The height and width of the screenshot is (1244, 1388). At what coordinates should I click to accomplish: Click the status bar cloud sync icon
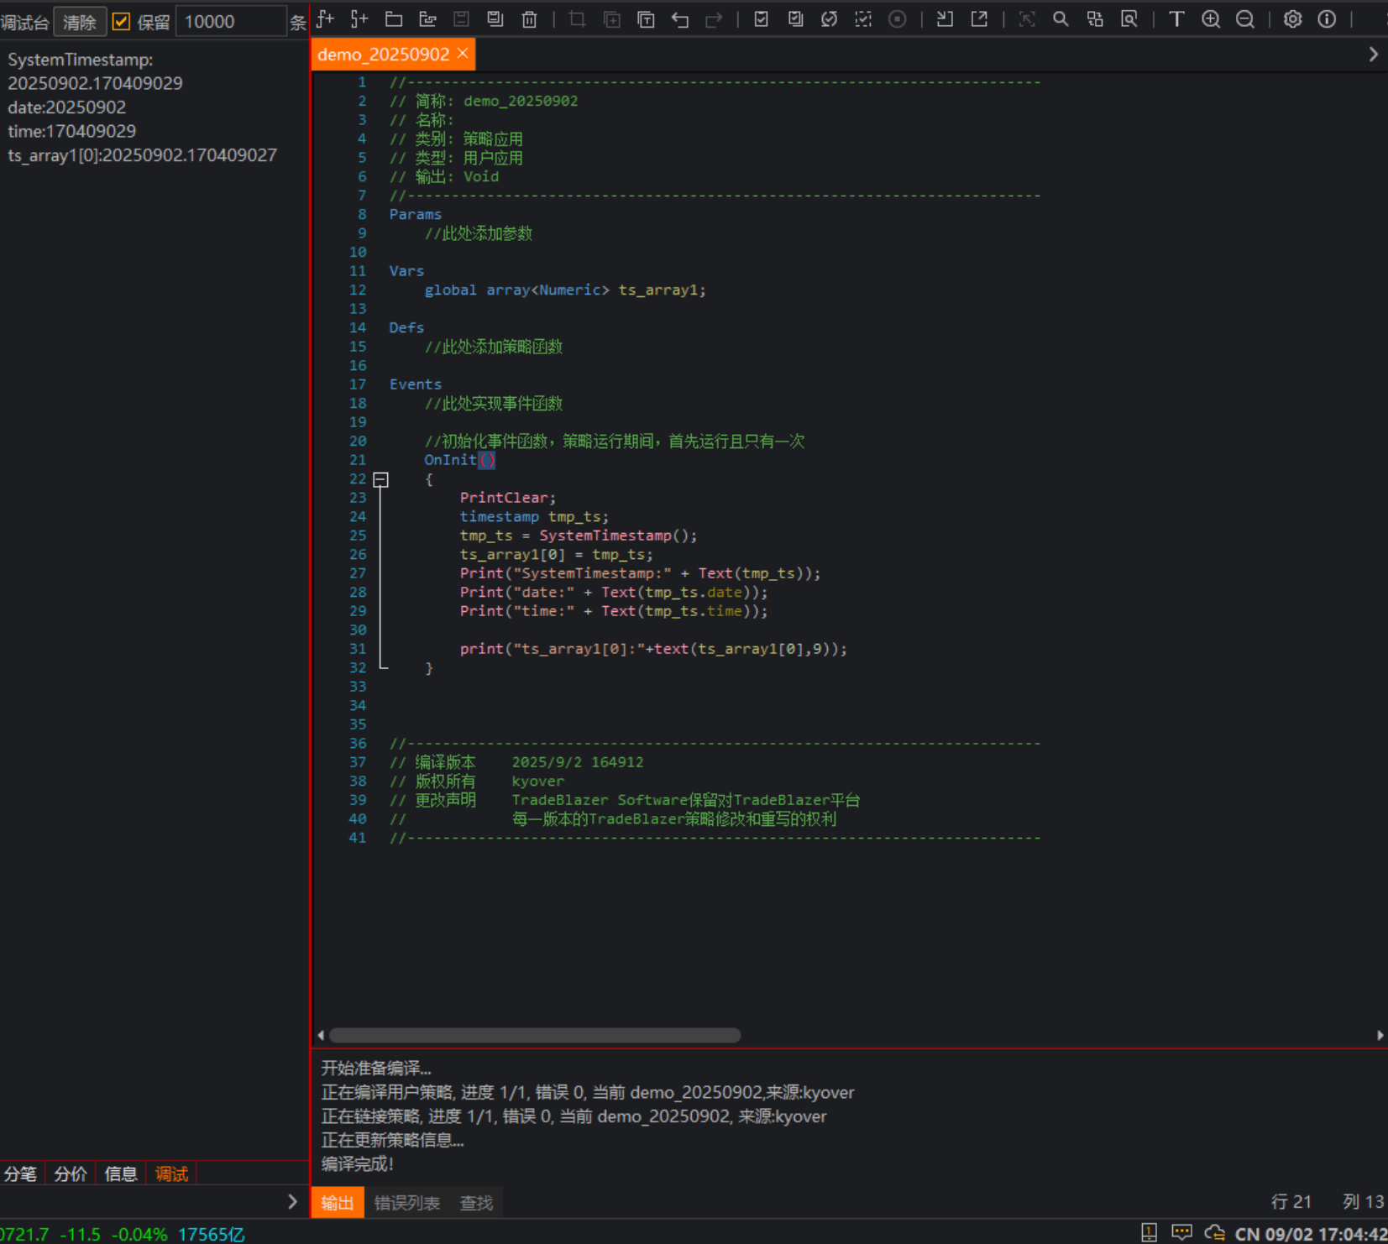tap(1214, 1232)
